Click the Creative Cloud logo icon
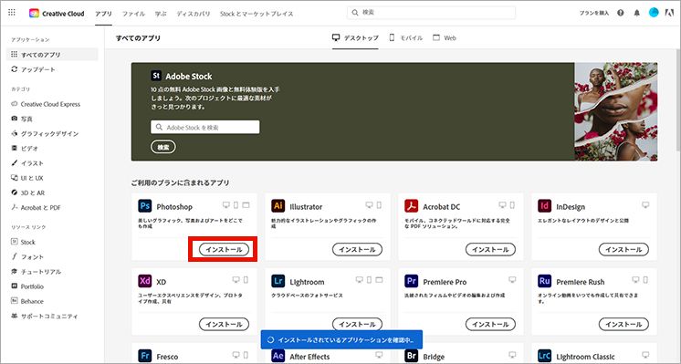Screen dimensions: 681x364 34,13
